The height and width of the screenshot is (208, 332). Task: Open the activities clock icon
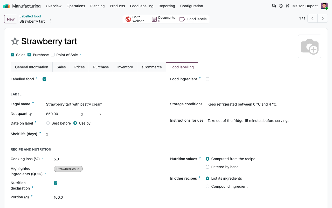tap(281, 6)
